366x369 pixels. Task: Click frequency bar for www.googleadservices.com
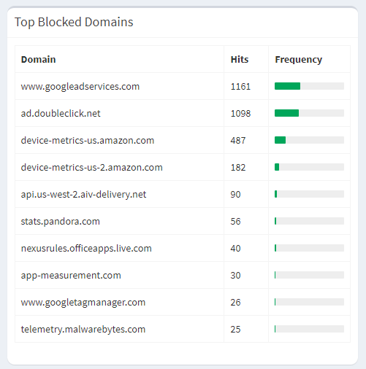(309, 86)
